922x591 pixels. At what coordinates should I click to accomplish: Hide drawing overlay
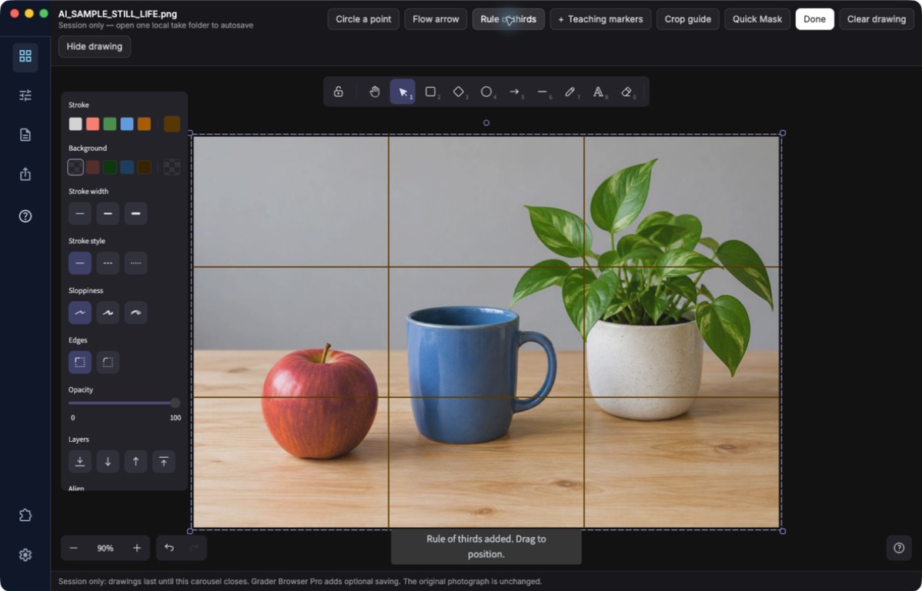pyautogui.click(x=94, y=46)
